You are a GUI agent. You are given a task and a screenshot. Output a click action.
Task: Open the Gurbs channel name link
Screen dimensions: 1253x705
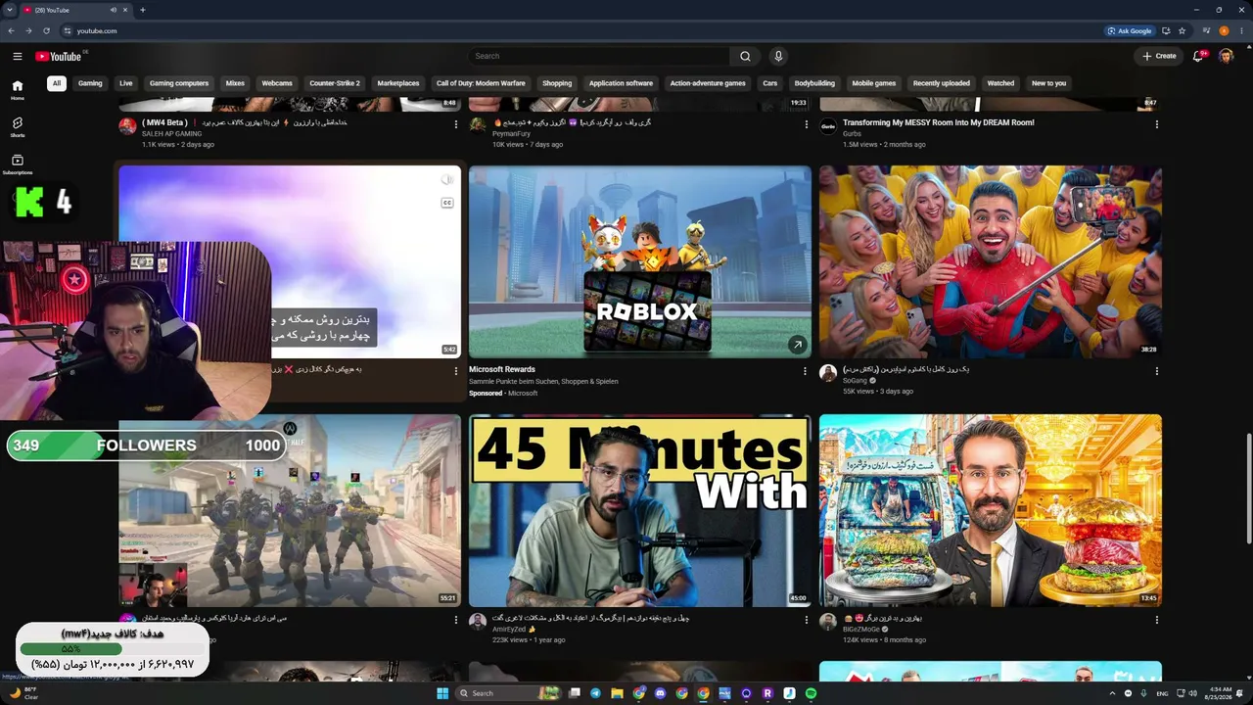pyautogui.click(x=854, y=133)
